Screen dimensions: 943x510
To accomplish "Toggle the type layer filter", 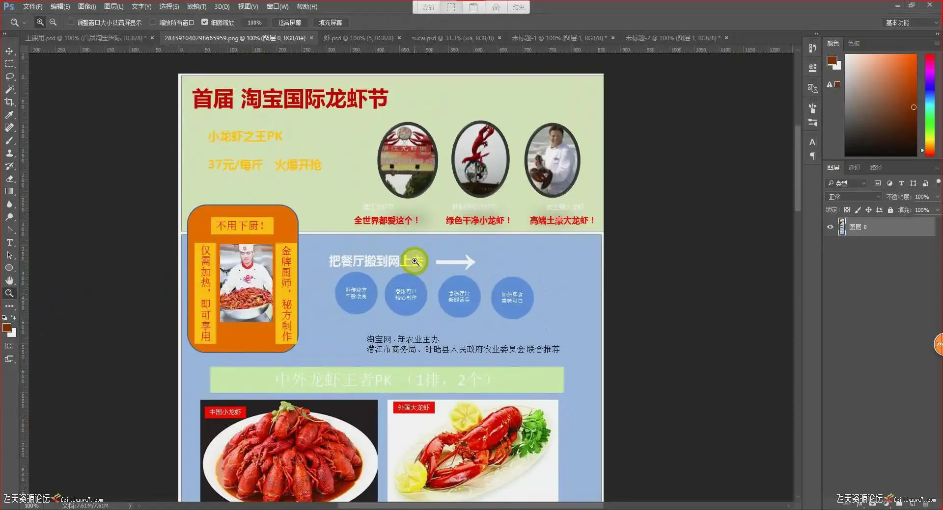I will (x=901, y=183).
